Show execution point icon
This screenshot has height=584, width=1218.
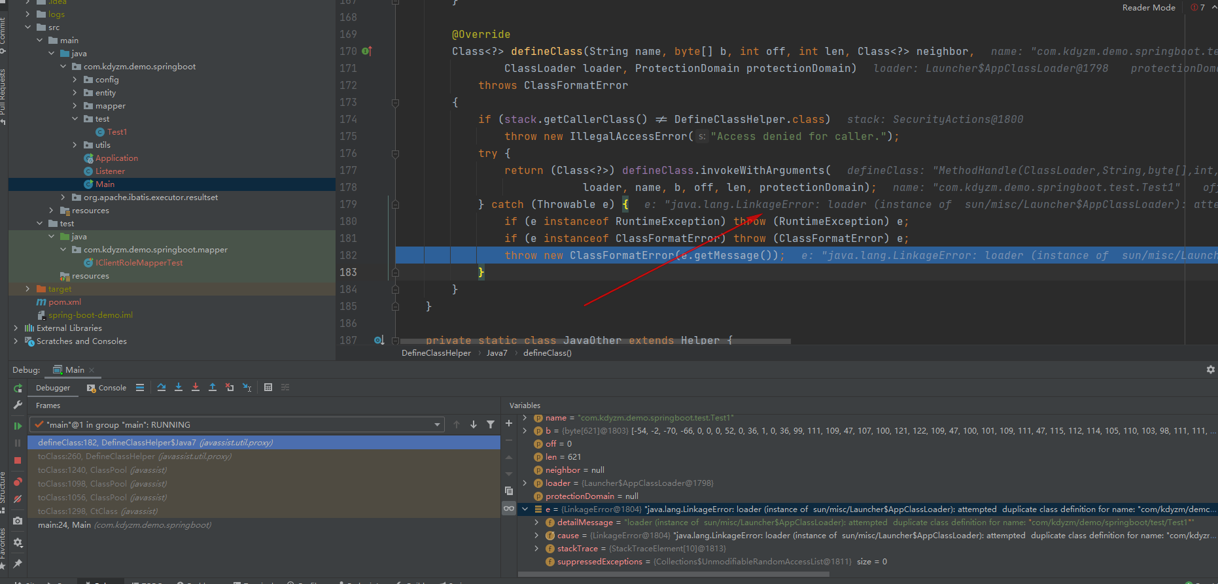140,388
